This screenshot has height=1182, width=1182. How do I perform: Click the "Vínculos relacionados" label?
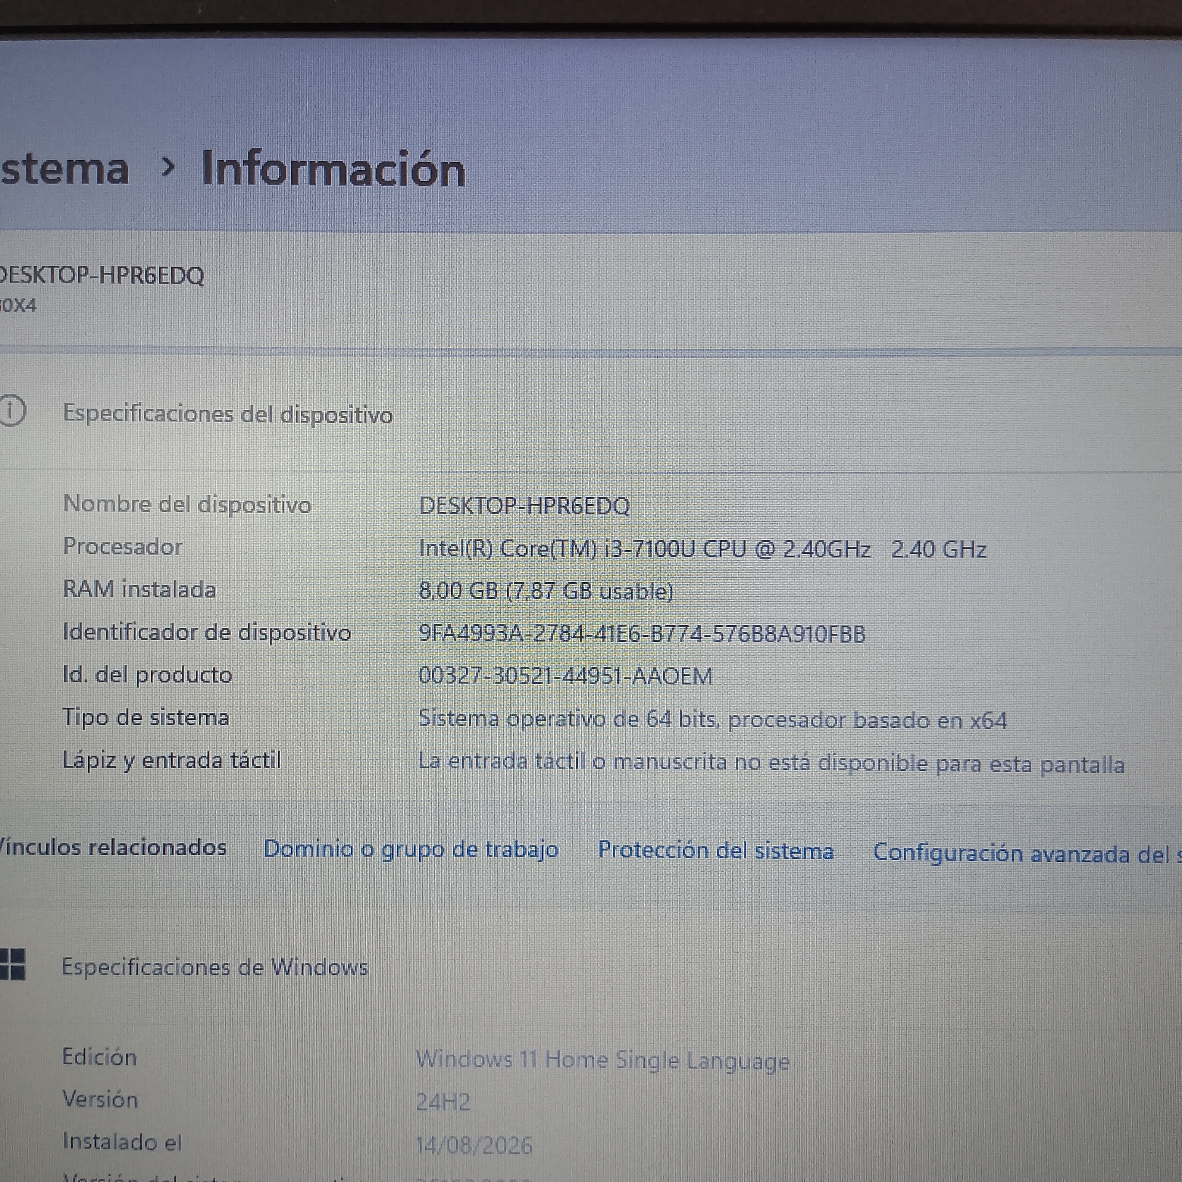coord(113,847)
